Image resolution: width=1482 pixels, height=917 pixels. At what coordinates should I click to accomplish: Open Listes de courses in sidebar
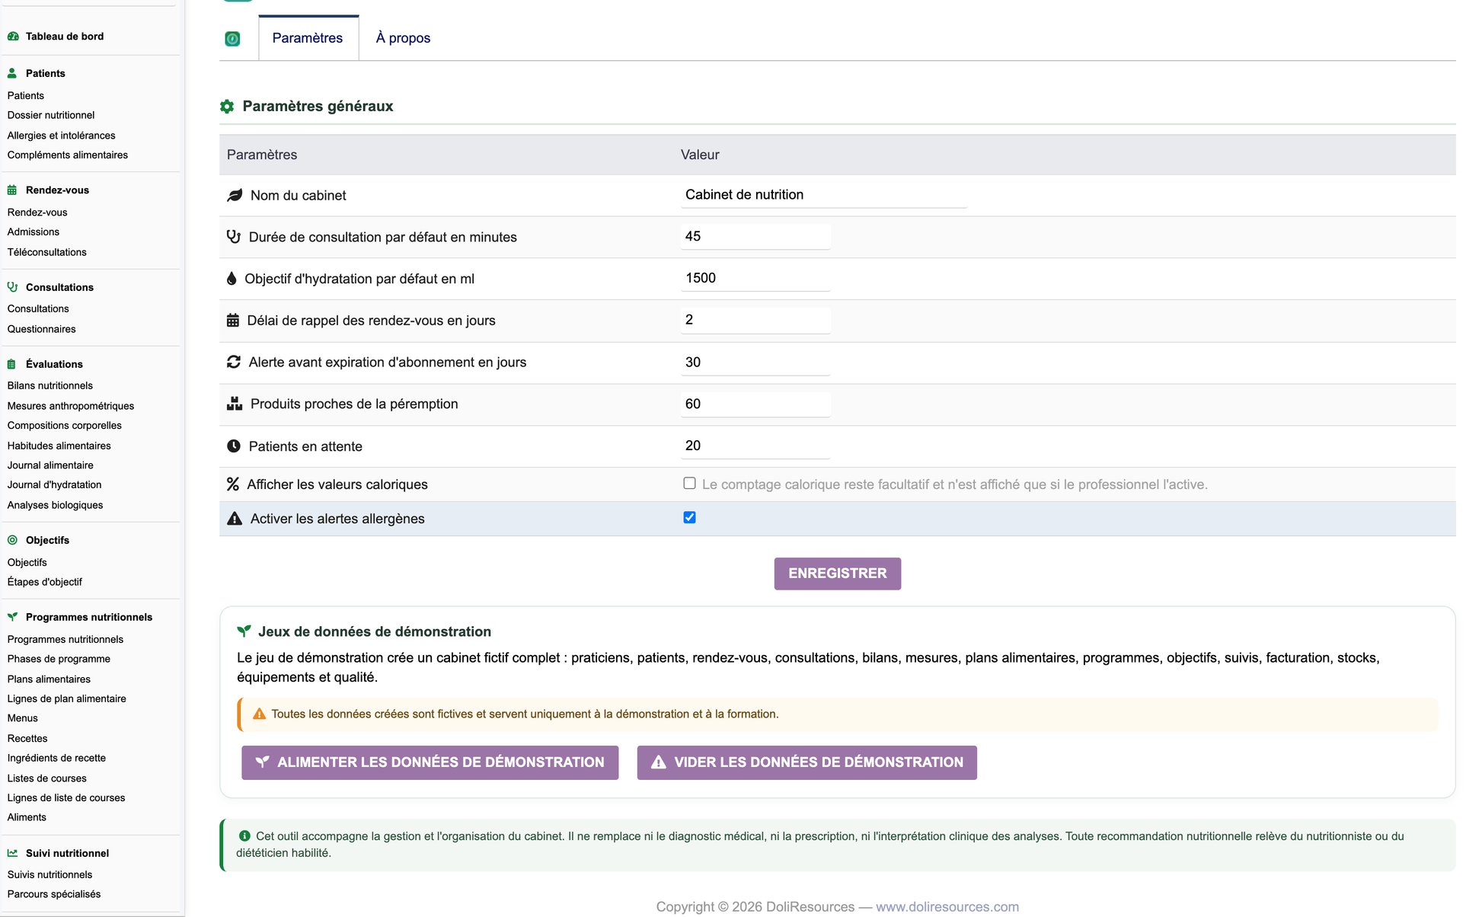[x=46, y=778]
